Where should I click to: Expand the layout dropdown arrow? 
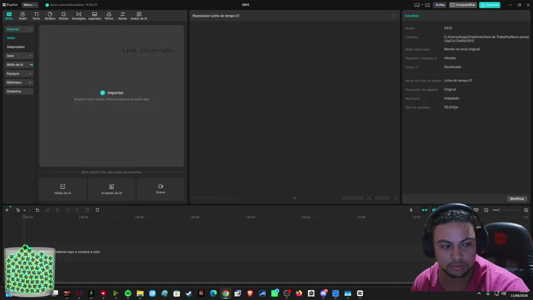tap(422, 5)
